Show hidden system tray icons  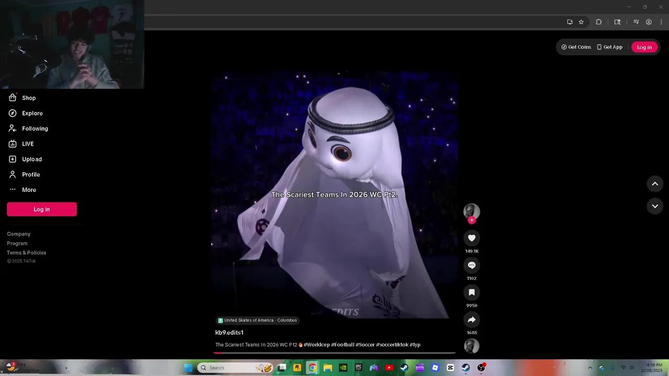click(590, 368)
